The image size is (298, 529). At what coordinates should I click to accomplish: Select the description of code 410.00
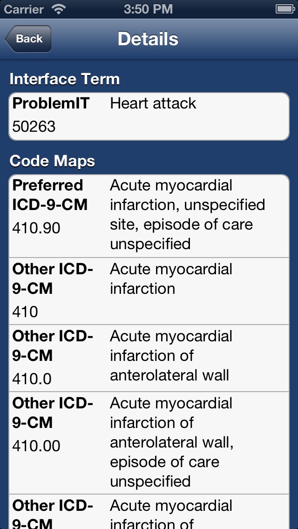point(171,442)
